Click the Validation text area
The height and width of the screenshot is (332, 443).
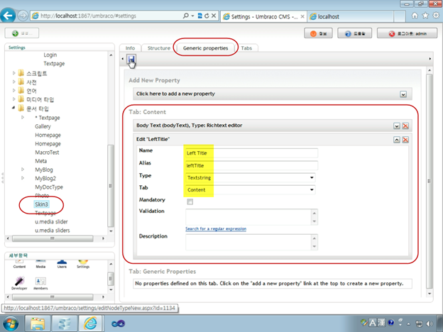(251, 217)
